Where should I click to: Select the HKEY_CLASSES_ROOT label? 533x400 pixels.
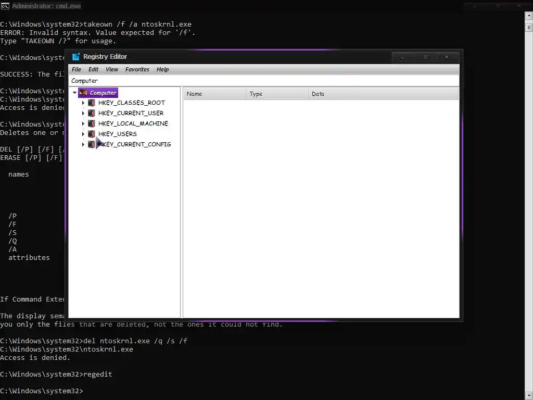coord(132,103)
